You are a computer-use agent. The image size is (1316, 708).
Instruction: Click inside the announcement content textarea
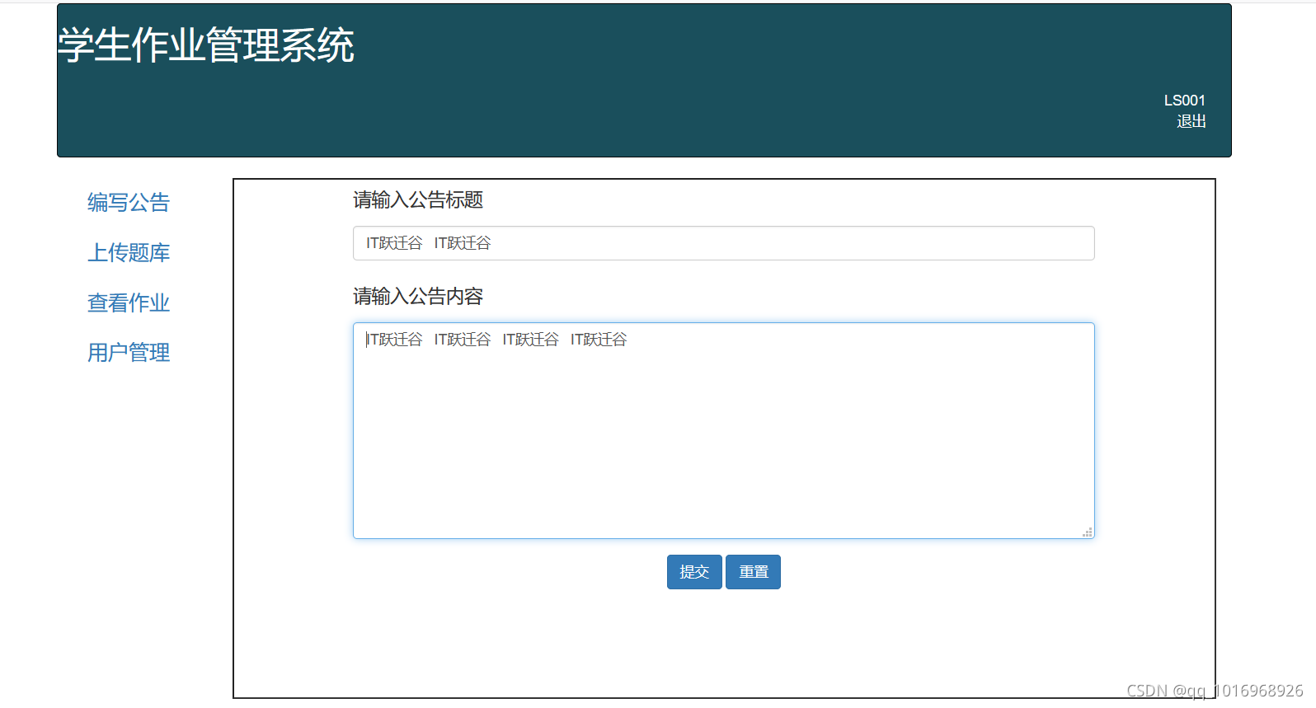pyautogui.click(x=724, y=430)
